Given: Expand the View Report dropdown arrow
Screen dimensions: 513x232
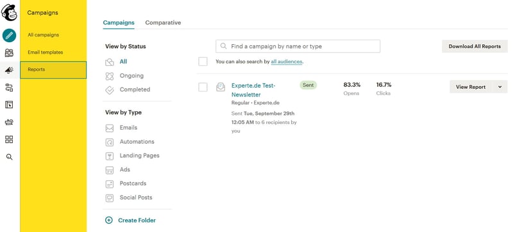Looking at the screenshot, I should 500,87.
